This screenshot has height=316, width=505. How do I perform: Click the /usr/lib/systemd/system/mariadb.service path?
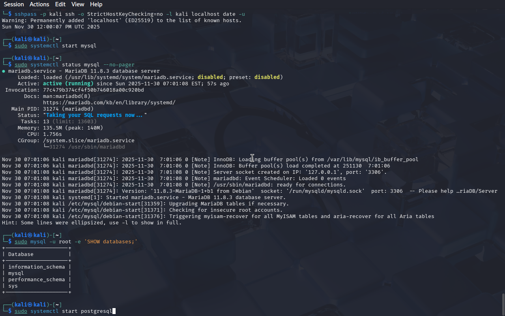tap(129, 77)
